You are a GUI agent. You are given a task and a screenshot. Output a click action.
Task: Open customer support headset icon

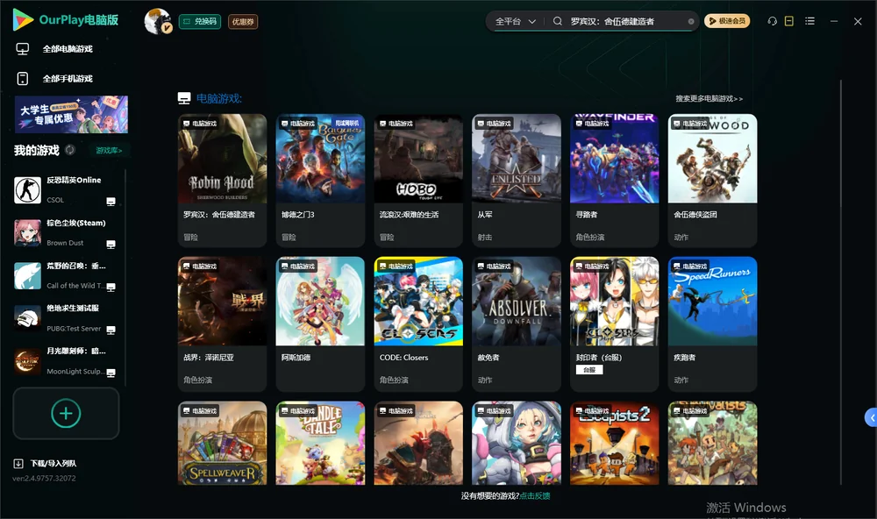[x=772, y=21]
